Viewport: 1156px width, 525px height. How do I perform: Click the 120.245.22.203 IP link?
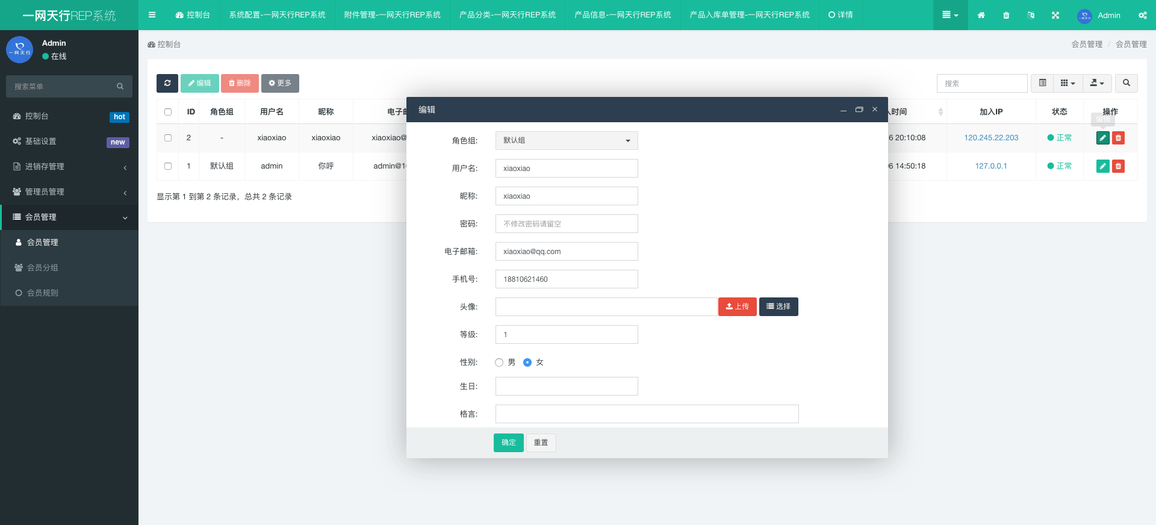(991, 138)
